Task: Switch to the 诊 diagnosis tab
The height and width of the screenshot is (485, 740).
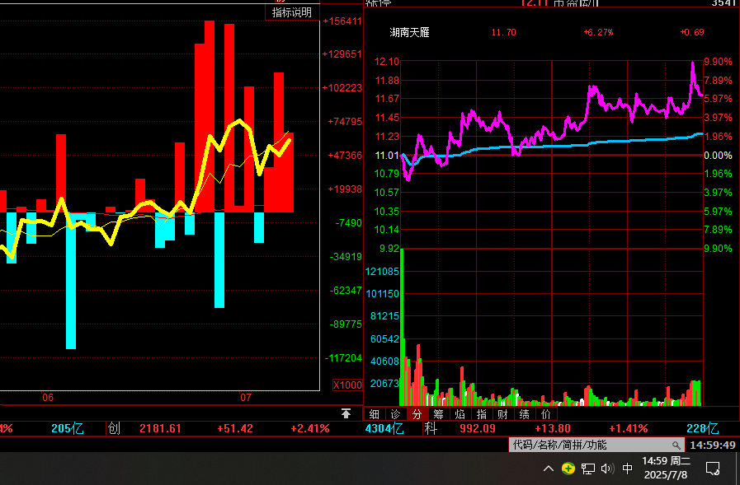Action: [x=395, y=414]
